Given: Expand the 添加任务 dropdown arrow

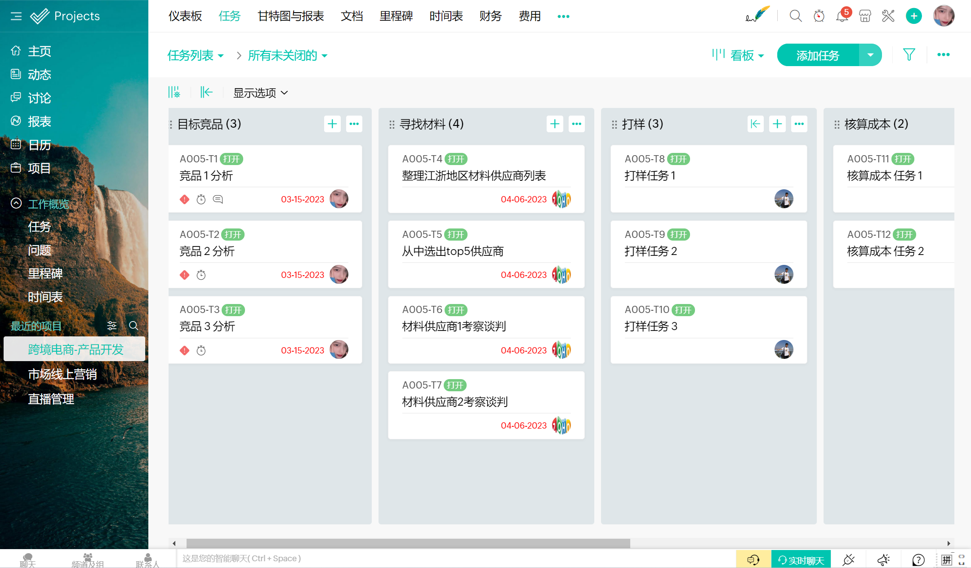Looking at the screenshot, I should (x=870, y=55).
